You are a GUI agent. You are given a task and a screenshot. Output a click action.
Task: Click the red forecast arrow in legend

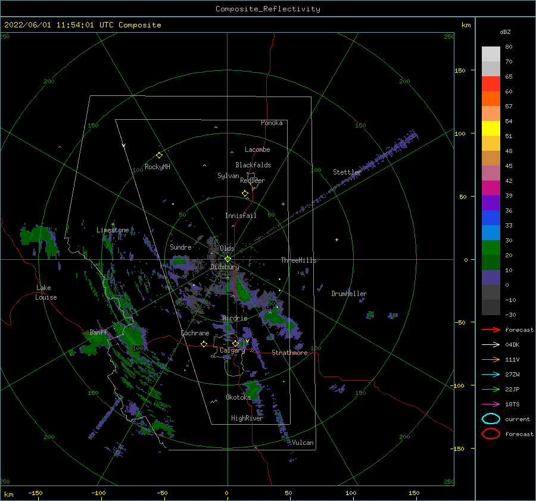pyautogui.click(x=491, y=329)
